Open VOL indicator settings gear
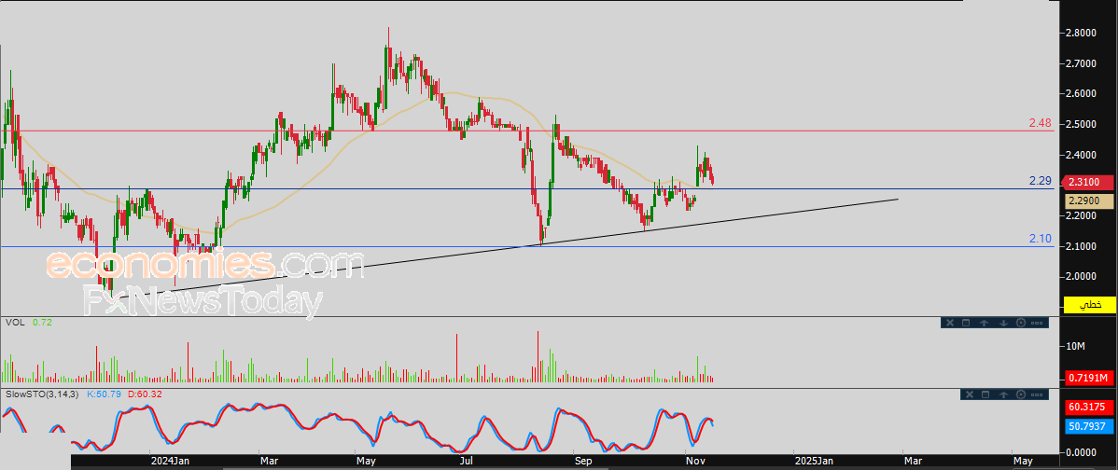1118x470 pixels. (1021, 323)
